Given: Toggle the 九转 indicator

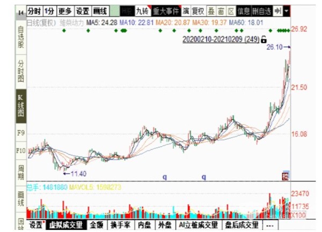Looking at the screenshot, I should 142,11.
